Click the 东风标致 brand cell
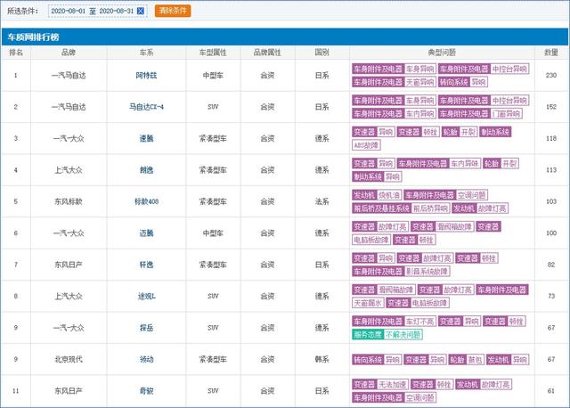570x408 pixels. point(69,201)
